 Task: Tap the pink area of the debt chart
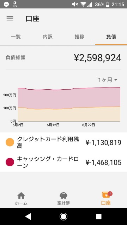pyautogui.click(x=69, y=99)
